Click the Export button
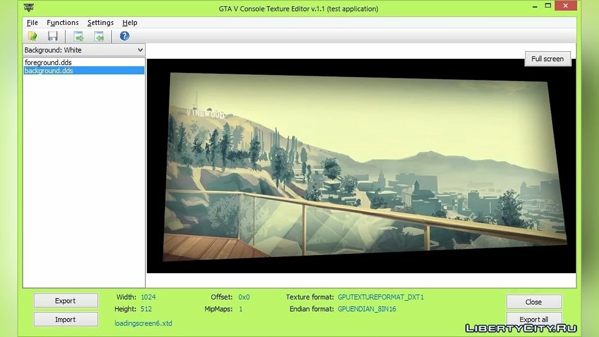This screenshot has height=337, width=599. click(65, 301)
